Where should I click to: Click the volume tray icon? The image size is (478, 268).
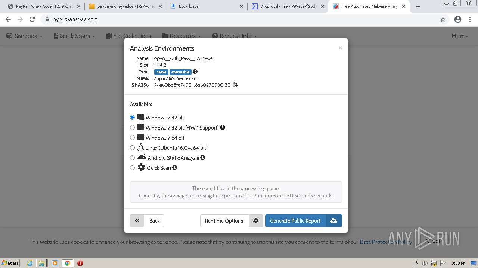click(424, 263)
